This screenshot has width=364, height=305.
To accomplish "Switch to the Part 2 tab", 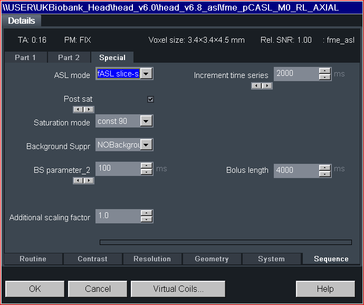I will tap(69, 57).
